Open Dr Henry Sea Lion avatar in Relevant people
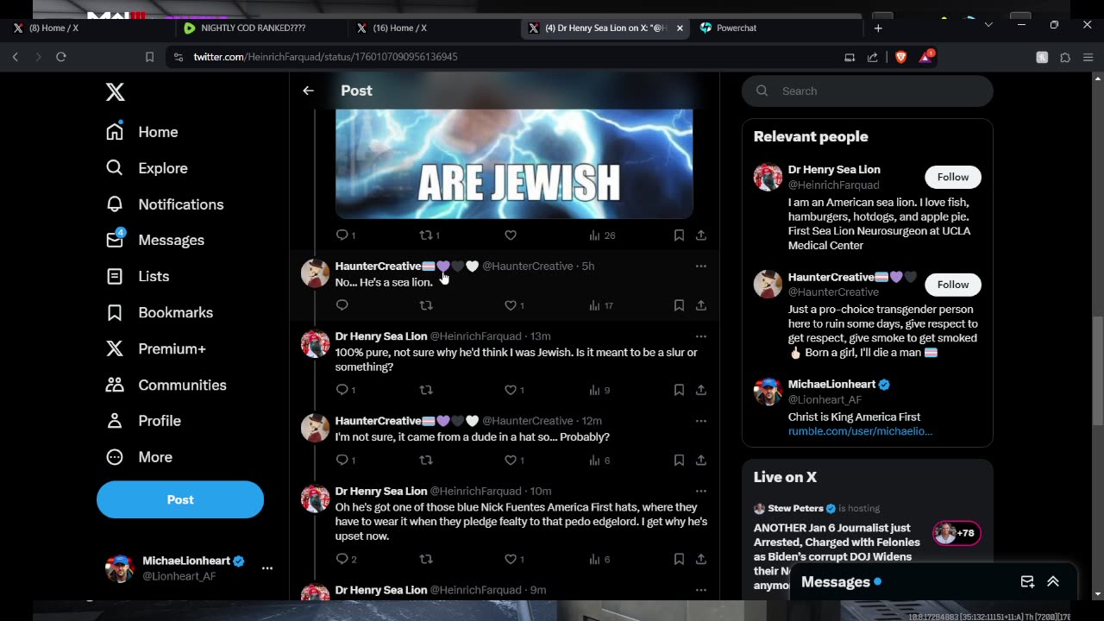Viewport: 1104px width, 621px height. 768,177
